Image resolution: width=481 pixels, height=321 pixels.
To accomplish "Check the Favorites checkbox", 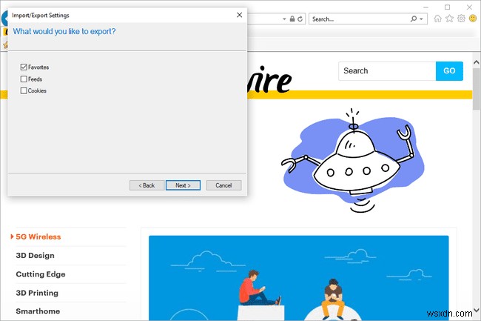I will coord(24,67).
